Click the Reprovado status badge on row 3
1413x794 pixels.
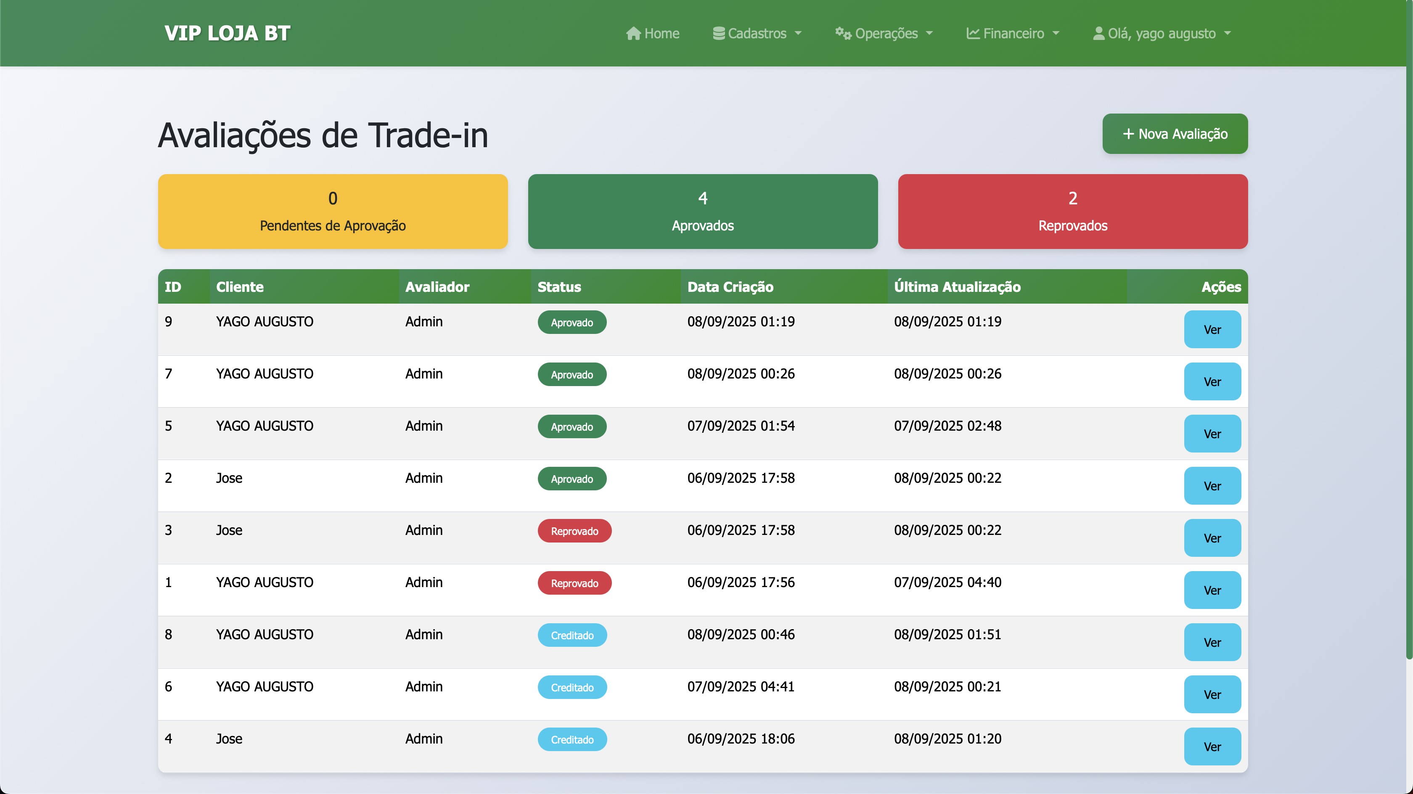pos(574,531)
